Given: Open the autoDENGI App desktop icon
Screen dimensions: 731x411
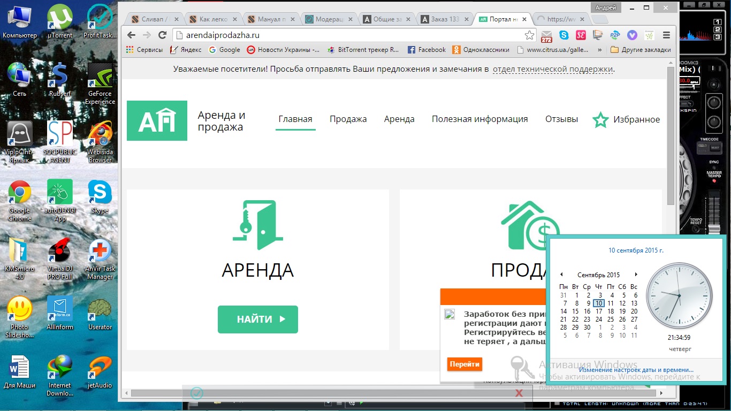Looking at the screenshot, I should (x=60, y=200).
